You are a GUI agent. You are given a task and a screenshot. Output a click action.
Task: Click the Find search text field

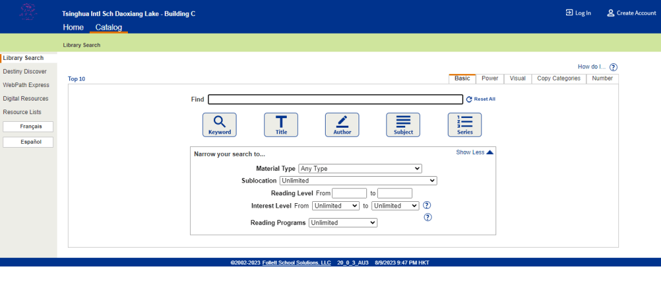click(x=335, y=99)
